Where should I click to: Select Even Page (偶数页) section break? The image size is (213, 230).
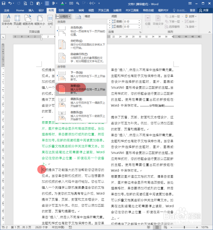pos(81,103)
